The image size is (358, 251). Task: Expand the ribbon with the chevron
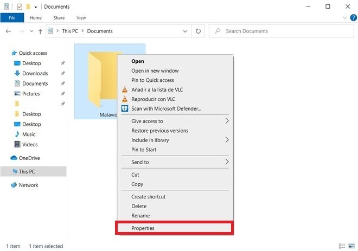[x=344, y=17]
